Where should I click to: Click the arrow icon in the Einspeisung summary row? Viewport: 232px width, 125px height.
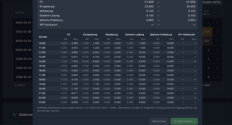click(x=158, y=7)
